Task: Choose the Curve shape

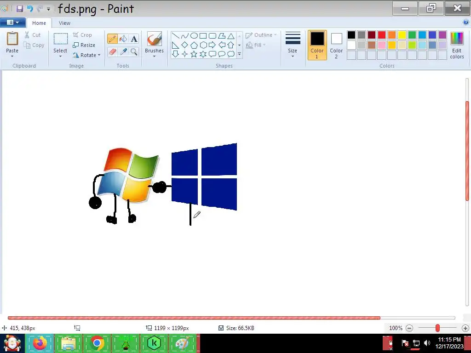Action: click(185, 36)
